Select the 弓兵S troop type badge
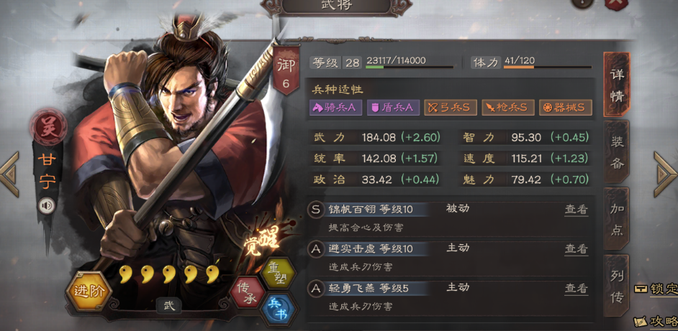The height and width of the screenshot is (331, 678). pyautogui.click(x=450, y=108)
